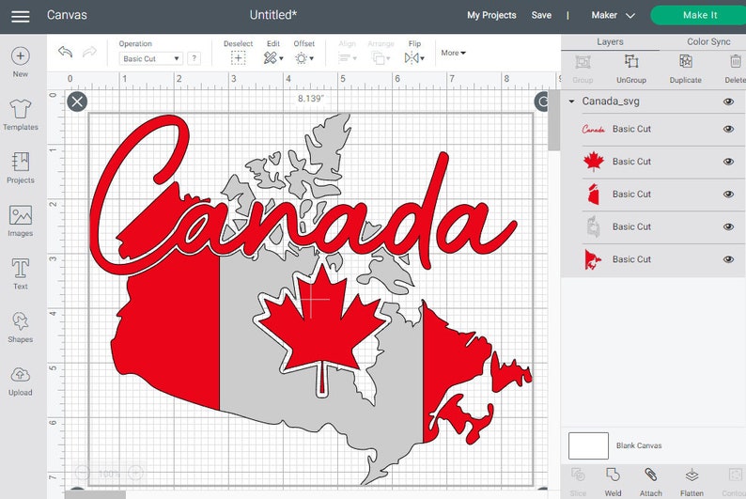Screen dimensions: 746x499
Task: Click the rotate handle on selection
Action: pos(542,101)
